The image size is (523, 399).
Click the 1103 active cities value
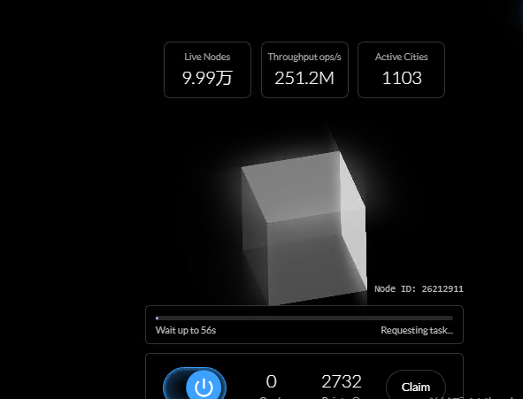coord(402,79)
